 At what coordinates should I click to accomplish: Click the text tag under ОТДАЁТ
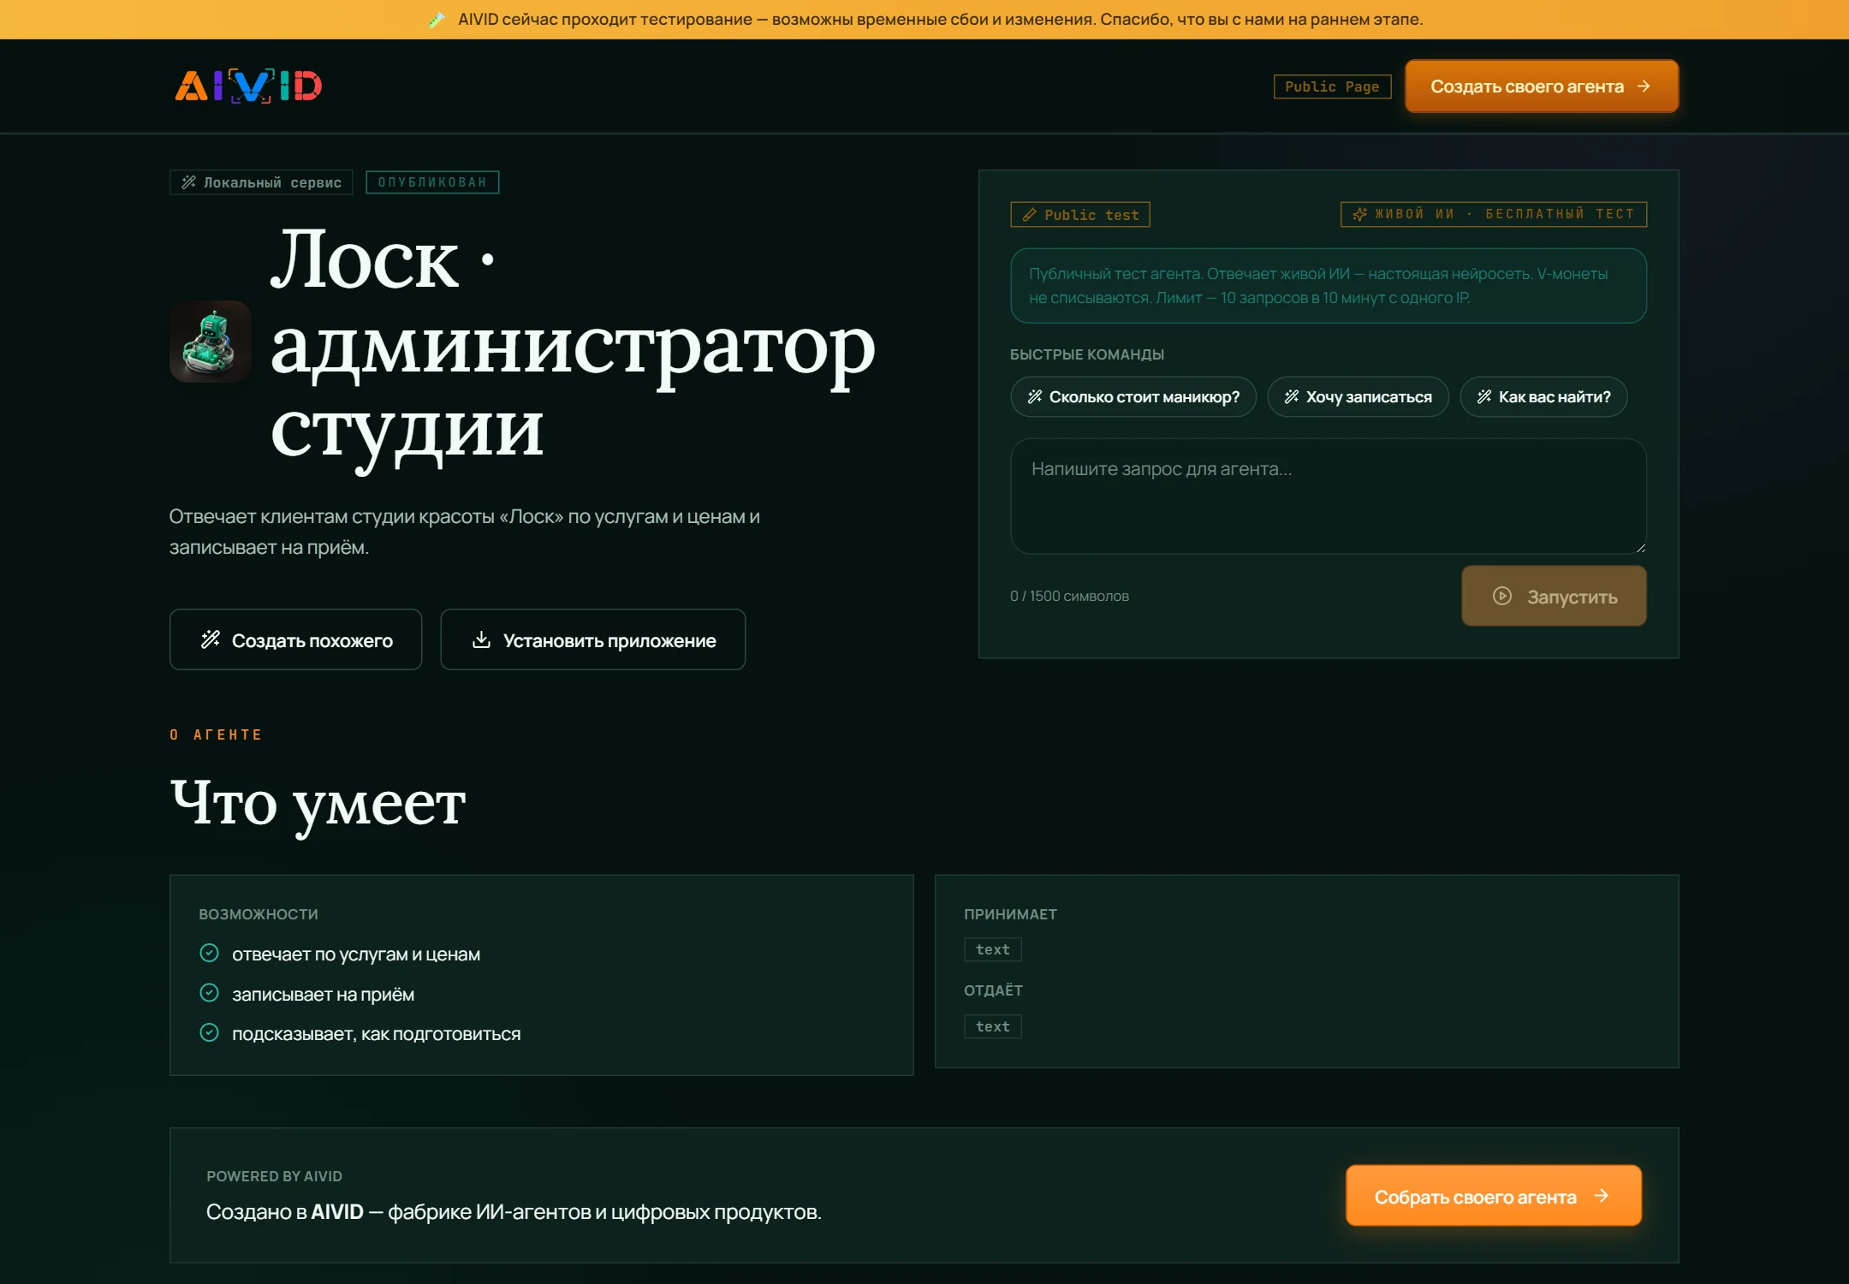tap(993, 1027)
